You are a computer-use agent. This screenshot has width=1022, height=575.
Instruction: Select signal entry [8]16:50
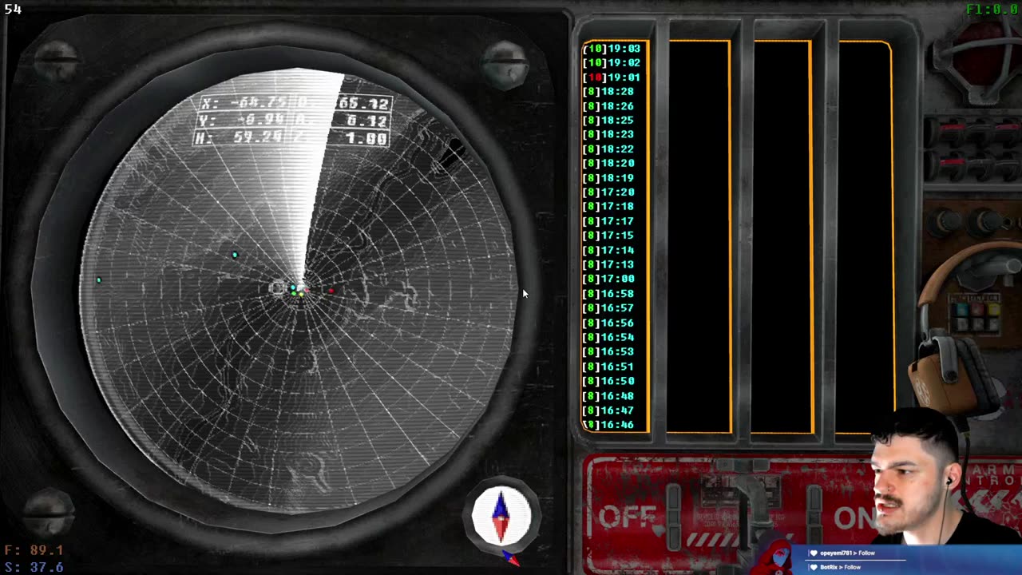(x=610, y=381)
